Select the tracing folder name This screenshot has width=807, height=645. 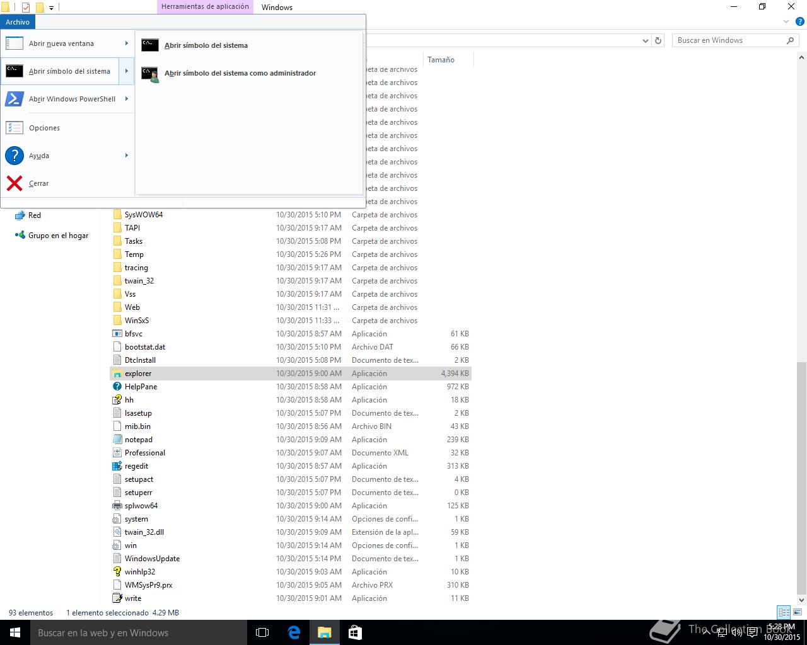136,268
